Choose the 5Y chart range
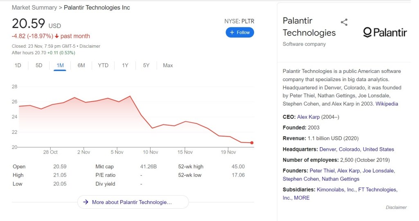Image resolution: width=419 pixels, height=221 pixels. click(x=146, y=65)
